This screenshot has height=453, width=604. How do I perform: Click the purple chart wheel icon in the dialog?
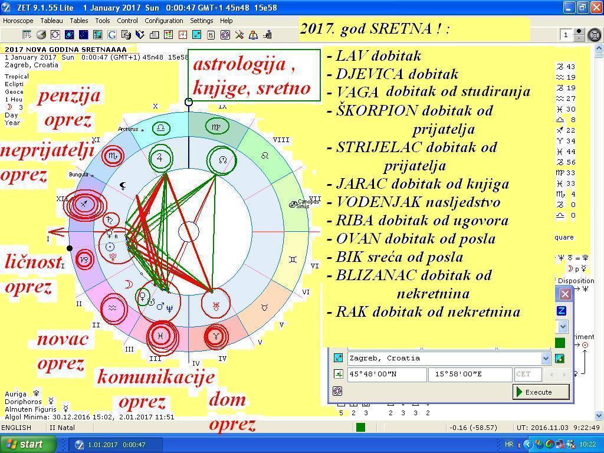pyautogui.click(x=337, y=391)
